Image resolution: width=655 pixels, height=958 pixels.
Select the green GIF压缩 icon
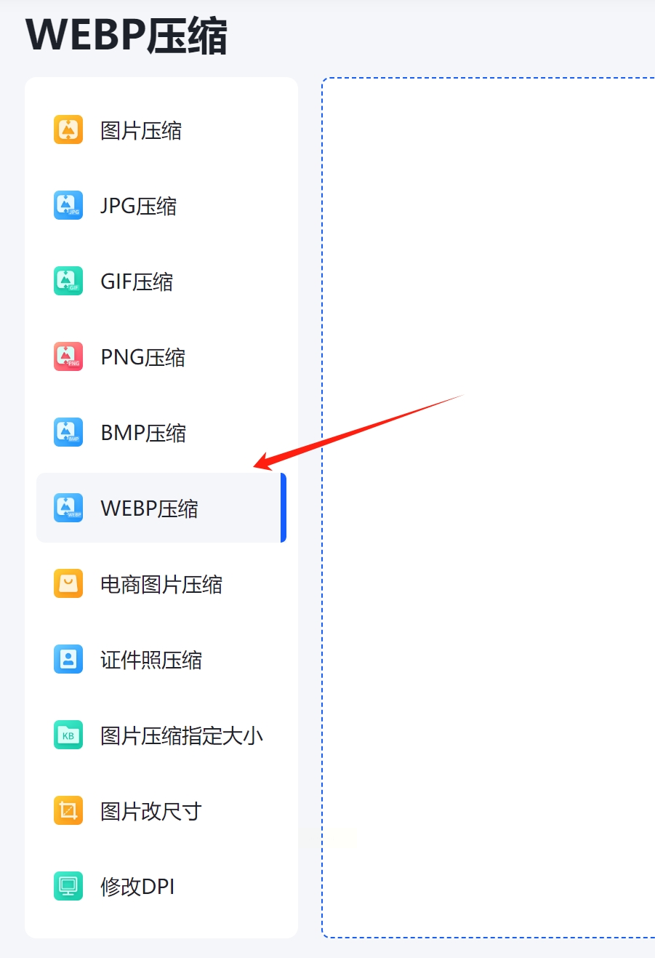click(68, 282)
